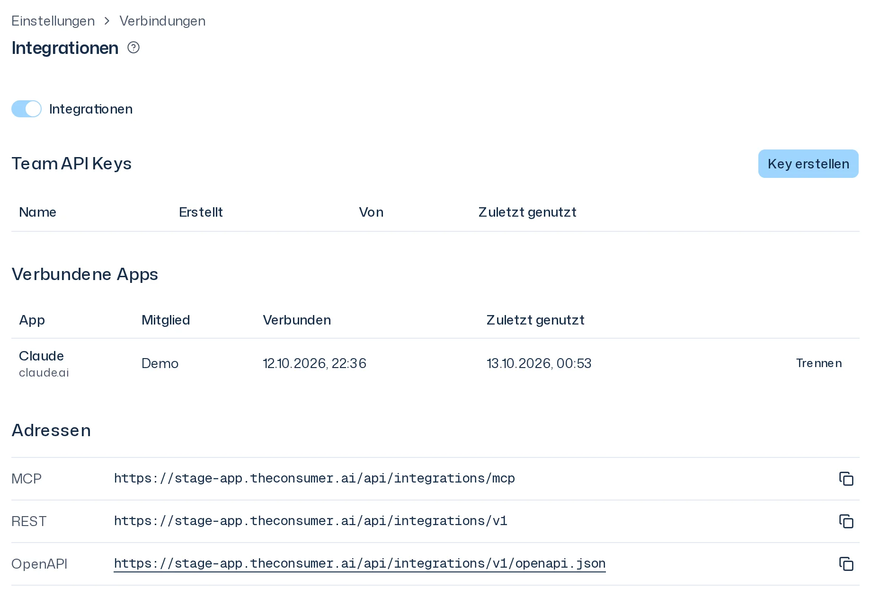Click the OpenAPI row label
The width and height of the screenshot is (871, 597).
39,564
